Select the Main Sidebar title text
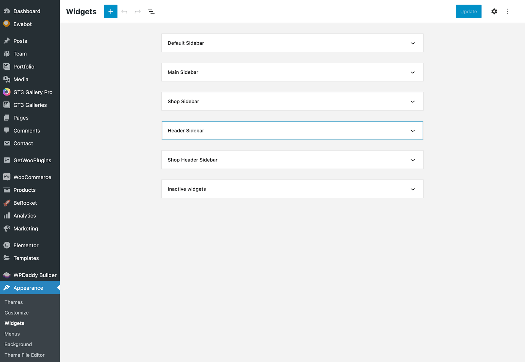Image resolution: width=525 pixels, height=362 pixels. [x=183, y=72]
